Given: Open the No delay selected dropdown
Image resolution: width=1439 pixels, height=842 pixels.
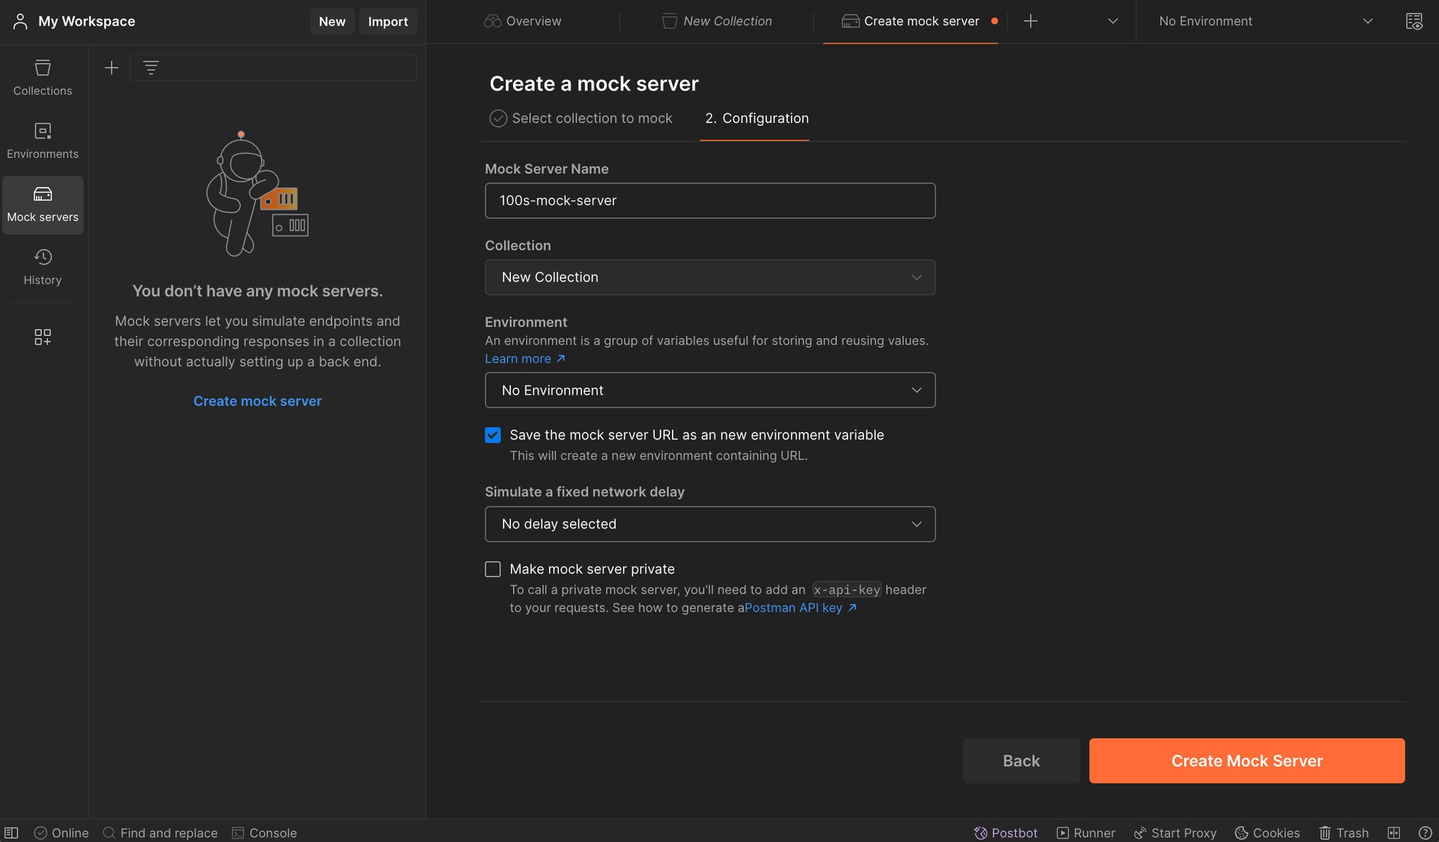Looking at the screenshot, I should [x=709, y=524].
